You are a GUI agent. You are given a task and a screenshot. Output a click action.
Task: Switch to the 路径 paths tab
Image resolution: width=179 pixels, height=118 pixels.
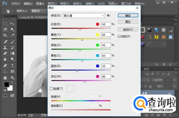(146, 69)
